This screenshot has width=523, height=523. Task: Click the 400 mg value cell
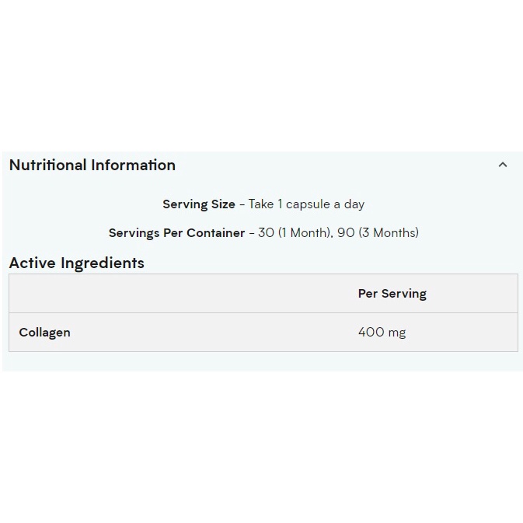pos(382,333)
